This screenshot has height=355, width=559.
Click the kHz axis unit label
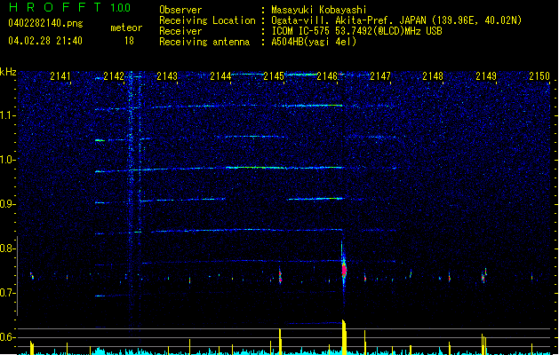(x=8, y=72)
